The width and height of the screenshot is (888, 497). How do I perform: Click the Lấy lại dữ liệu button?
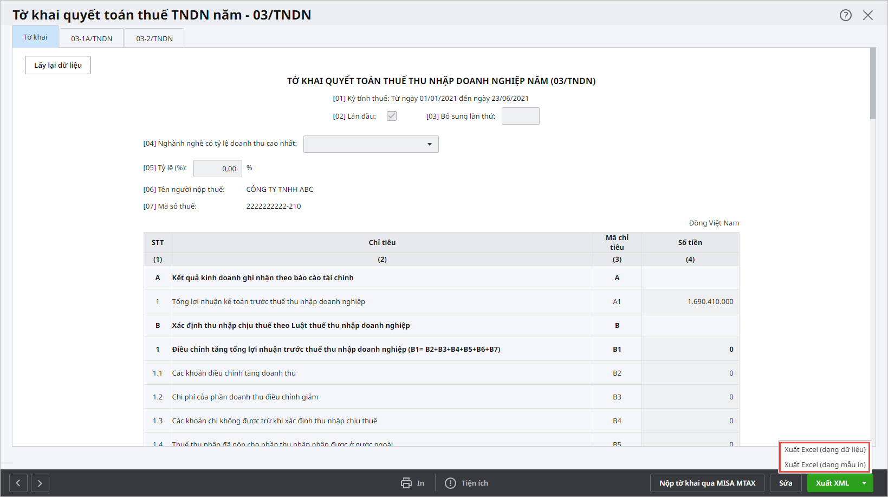58,65
